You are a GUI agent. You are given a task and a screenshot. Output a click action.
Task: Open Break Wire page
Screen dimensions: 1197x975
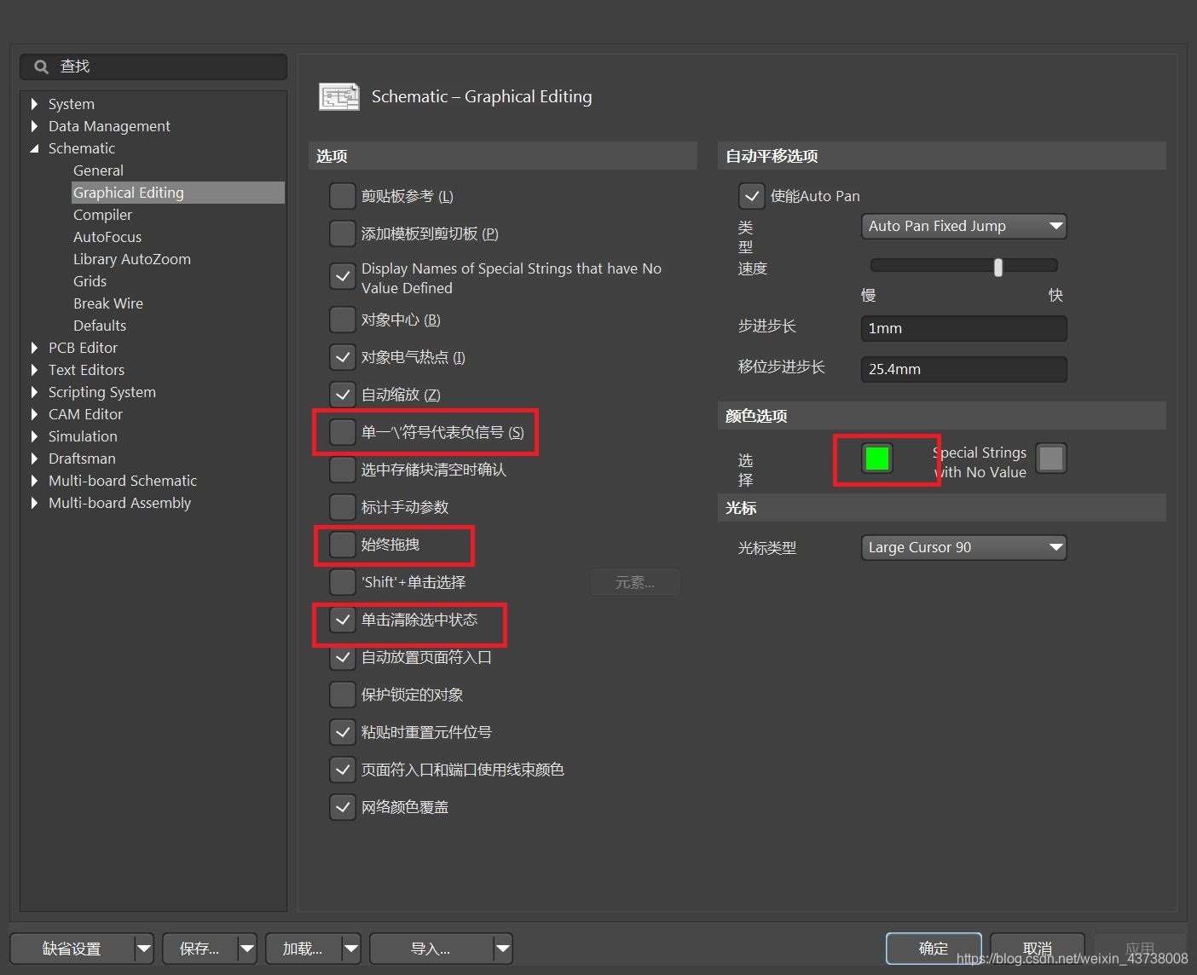pyautogui.click(x=108, y=303)
